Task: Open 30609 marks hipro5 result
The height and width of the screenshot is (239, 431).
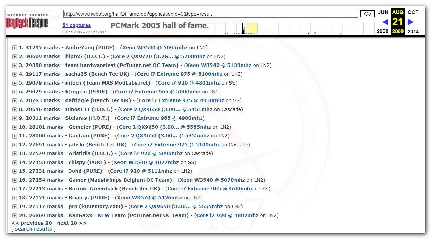Action: 62,56
